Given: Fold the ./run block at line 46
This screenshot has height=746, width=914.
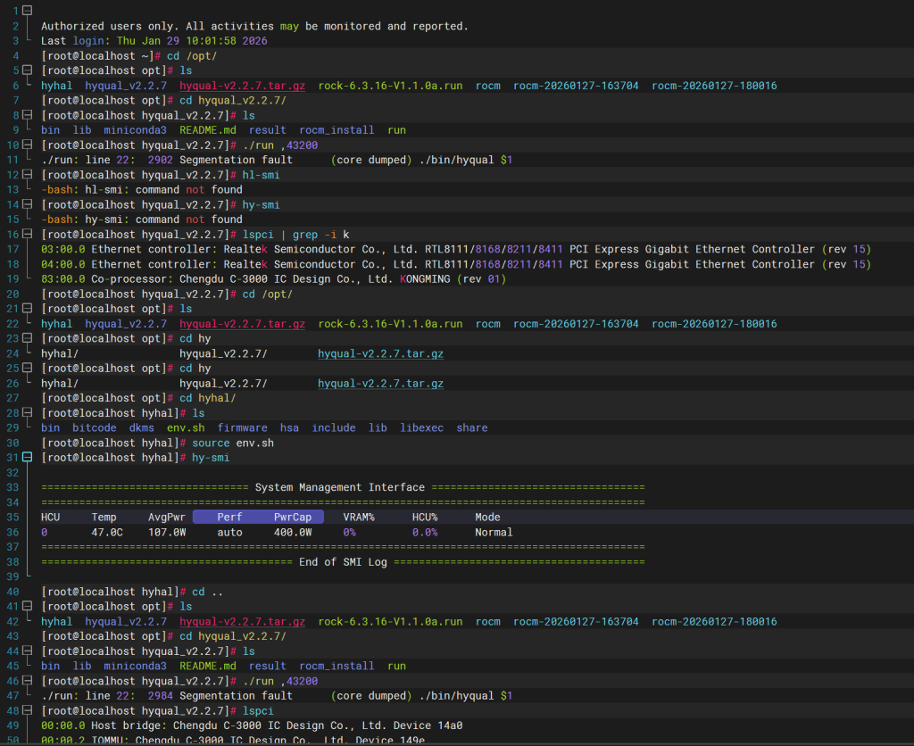Looking at the screenshot, I should click(28, 681).
